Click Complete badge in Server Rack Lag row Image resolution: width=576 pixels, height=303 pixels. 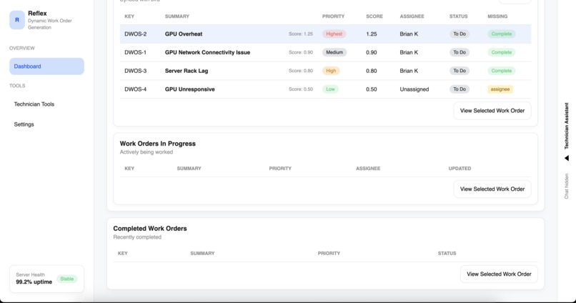click(502, 71)
